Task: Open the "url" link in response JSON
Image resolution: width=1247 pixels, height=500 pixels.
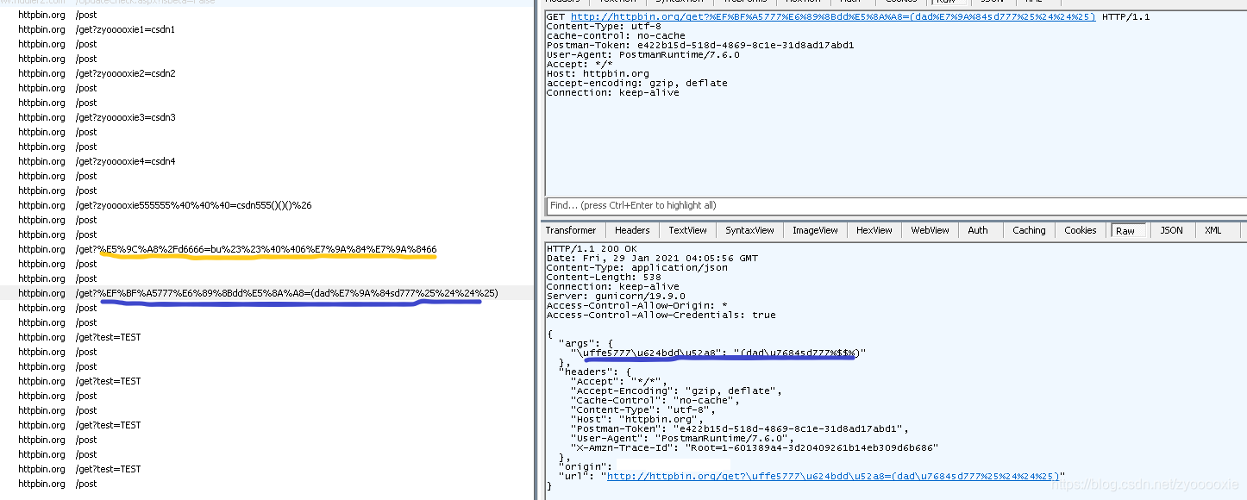Action: click(833, 476)
